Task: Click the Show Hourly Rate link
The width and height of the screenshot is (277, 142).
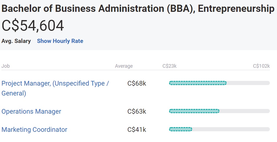Action: coord(60,41)
